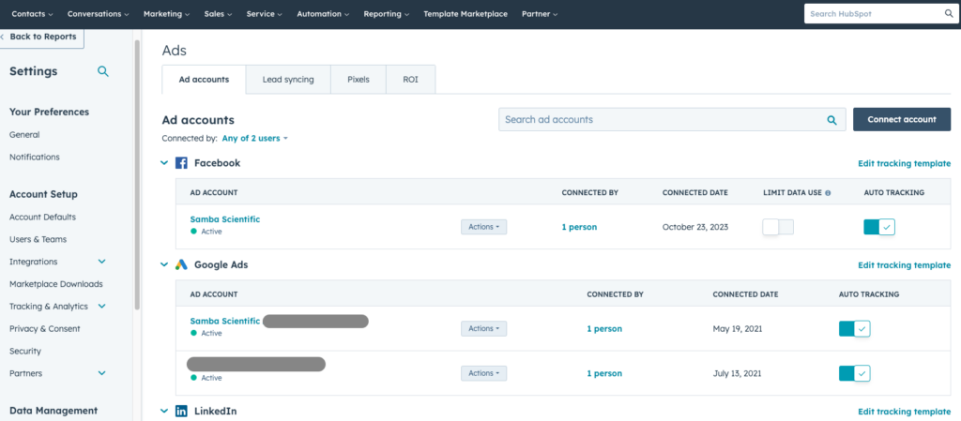Click Edit tracking template for Google Ads

904,265
